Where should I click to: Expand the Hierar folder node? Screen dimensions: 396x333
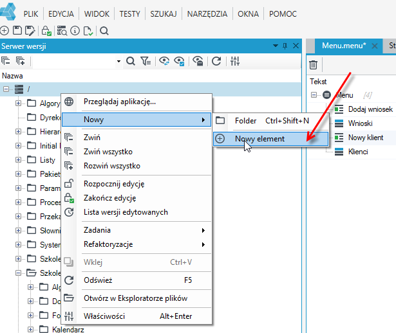[18, 131]
